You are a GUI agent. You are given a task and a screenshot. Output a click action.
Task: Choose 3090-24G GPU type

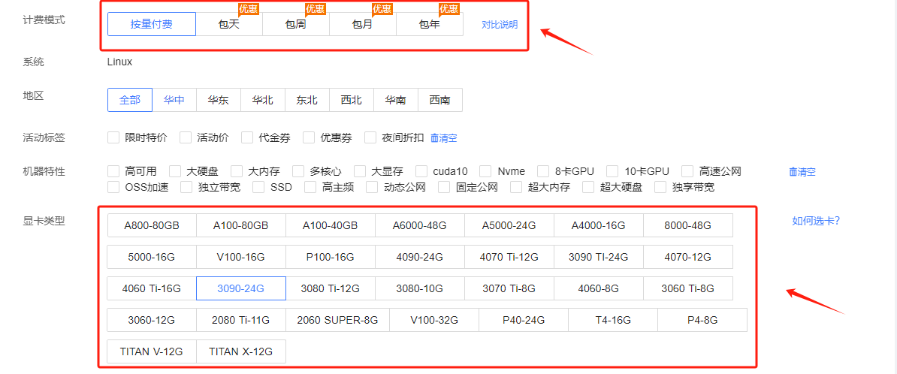click(241, 288)
